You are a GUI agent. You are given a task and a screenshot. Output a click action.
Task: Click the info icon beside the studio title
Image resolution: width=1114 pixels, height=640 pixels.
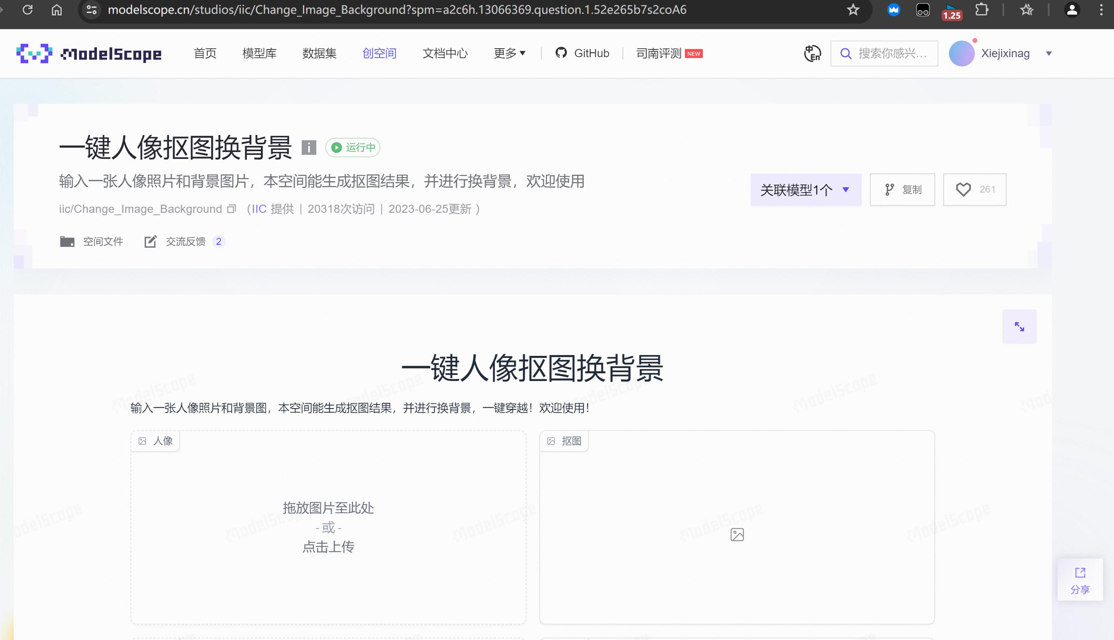(309, 147)
